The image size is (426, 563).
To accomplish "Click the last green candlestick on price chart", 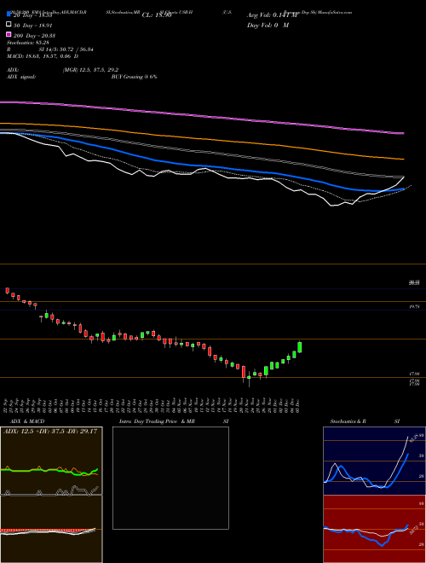I will click(299, 347).
